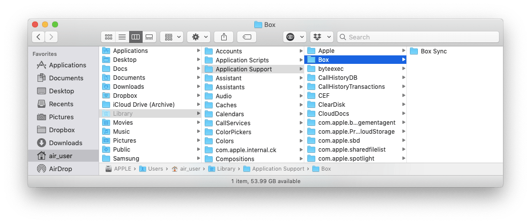Open the eye Quick Look dropdown
This screenshot has width=531, height=224.
click(294, 37)
